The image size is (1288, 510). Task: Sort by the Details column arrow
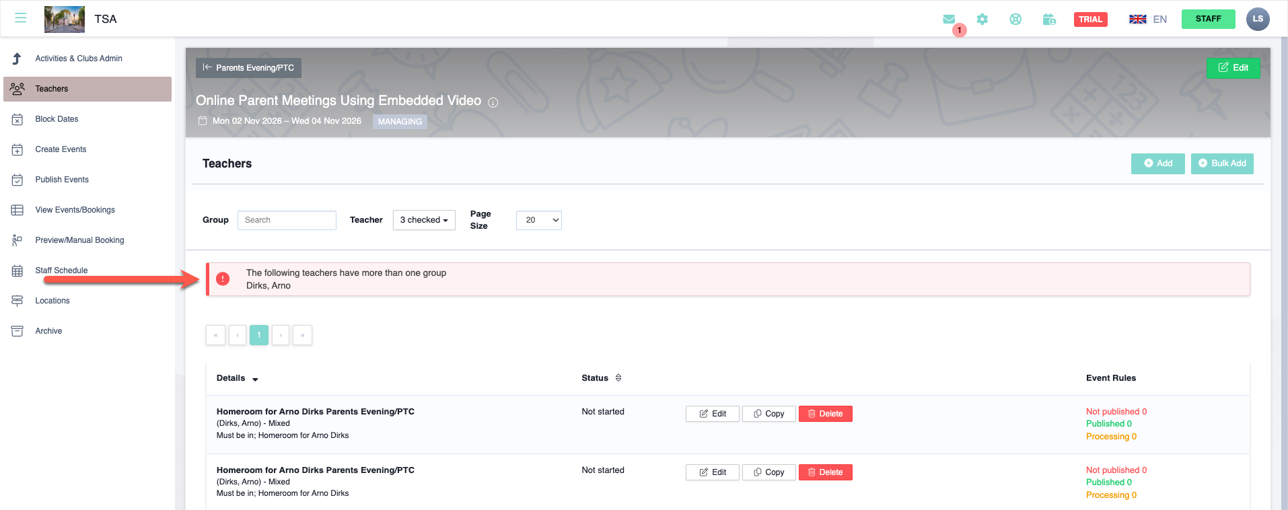pos(255,379)
